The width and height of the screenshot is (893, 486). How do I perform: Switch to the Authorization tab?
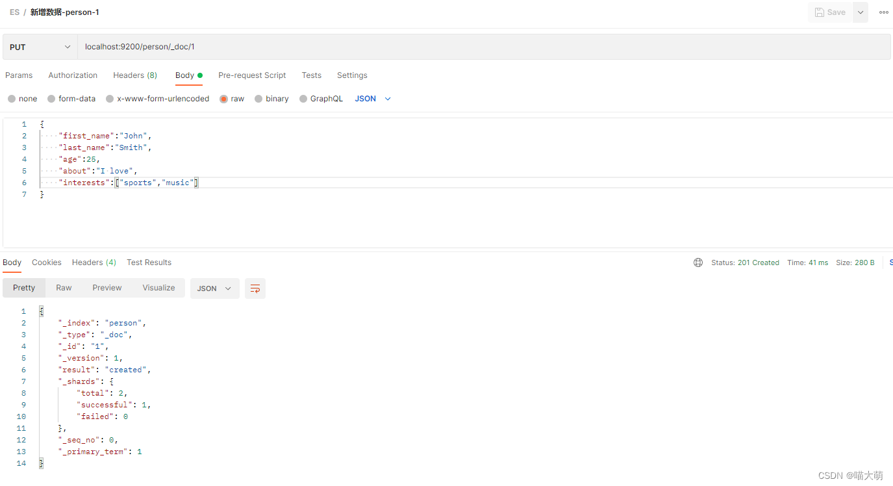point(73,75)
